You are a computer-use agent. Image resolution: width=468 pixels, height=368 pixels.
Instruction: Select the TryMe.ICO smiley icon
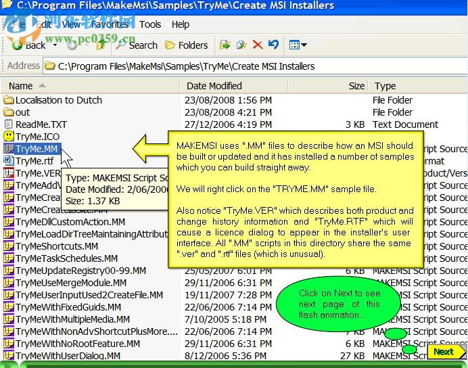click(9, 136)
